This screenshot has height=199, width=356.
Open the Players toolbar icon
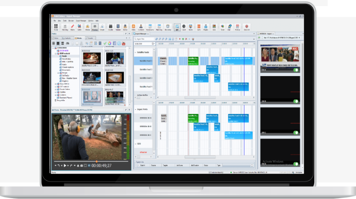click(x=206, y=27)
